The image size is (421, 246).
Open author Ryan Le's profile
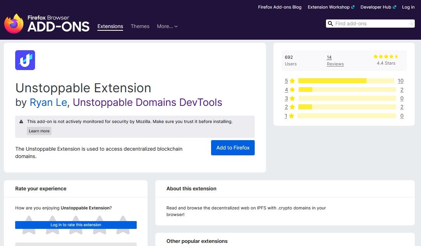point(48,102)
